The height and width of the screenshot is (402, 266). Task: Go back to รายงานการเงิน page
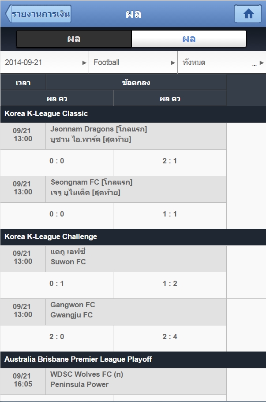tap(38, 14)
